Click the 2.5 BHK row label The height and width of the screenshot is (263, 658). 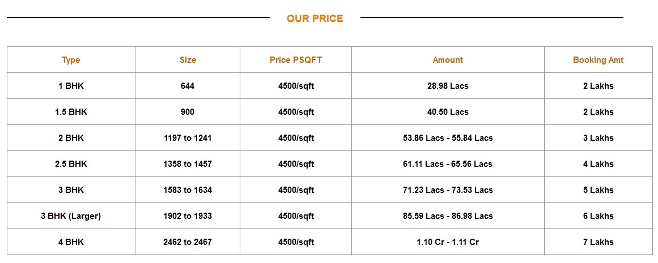click(71, 164)
